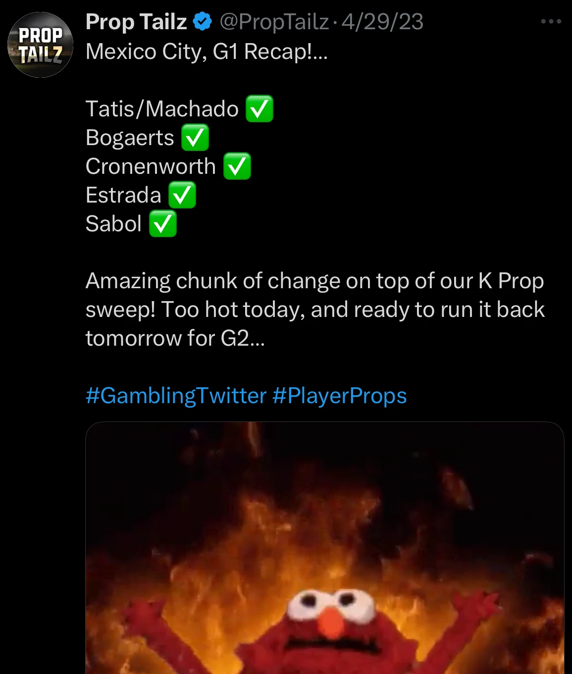This screenshot has width=572, height=674.
Task: Open the Prop Tailz profile avatar
Action: (x=41, y=45)
